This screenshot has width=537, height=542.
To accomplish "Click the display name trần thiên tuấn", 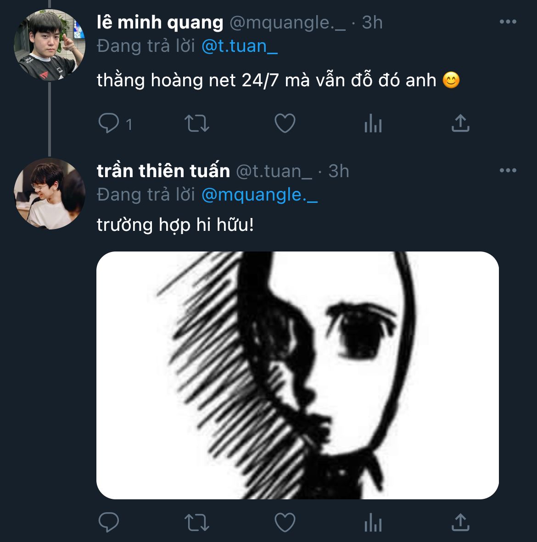I will coord(163,171).
